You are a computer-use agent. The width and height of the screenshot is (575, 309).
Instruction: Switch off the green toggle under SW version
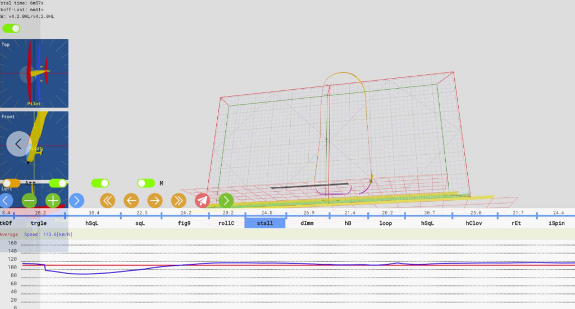coord(11,28)
